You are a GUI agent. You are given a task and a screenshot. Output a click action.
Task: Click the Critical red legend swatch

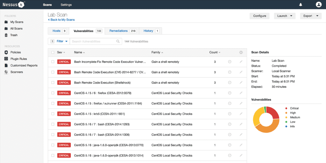point(286,108)
